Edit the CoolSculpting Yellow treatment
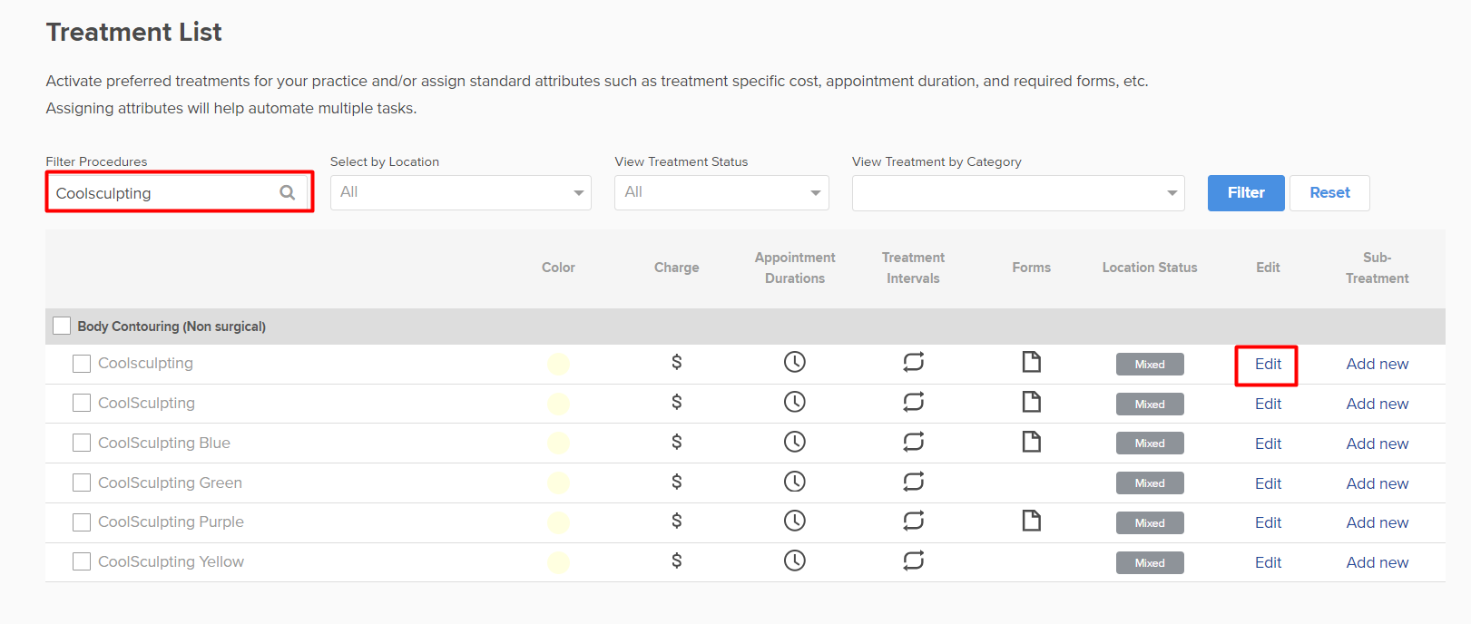1471x624 pixels. pyautogui.click(x=1268, y=562)
